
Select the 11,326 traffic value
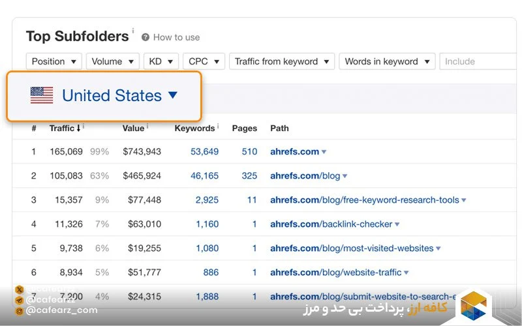click(x=69, y=224)
